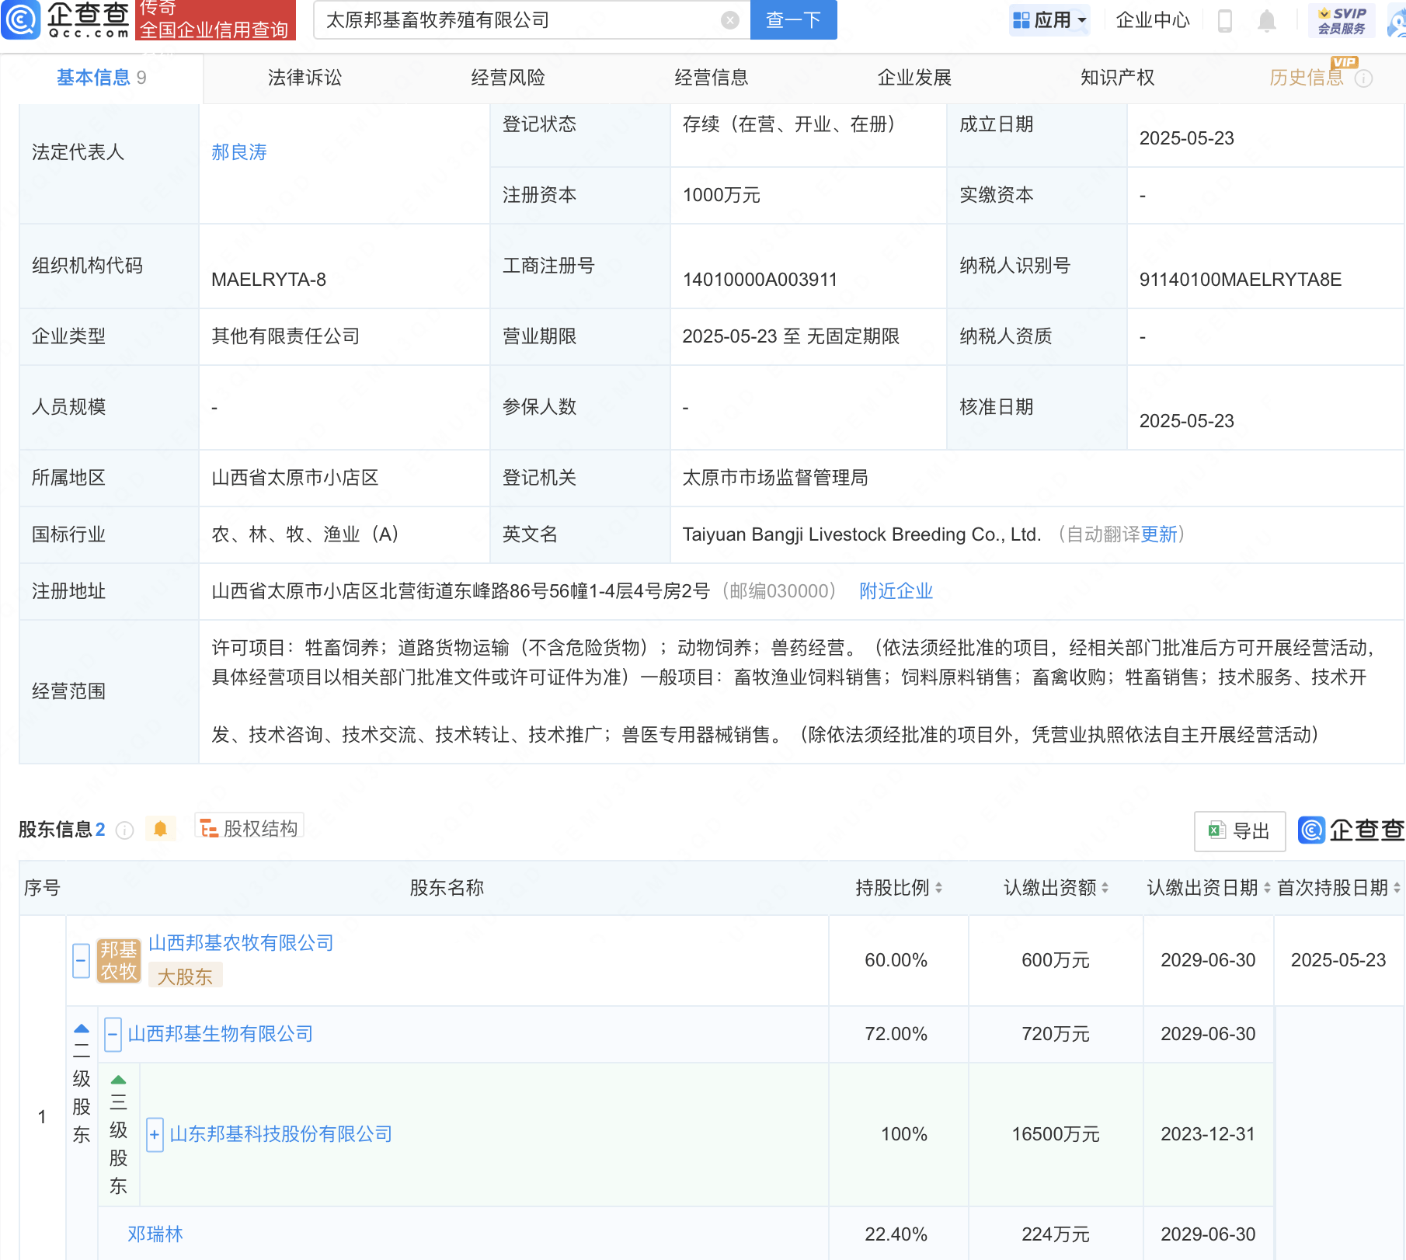Click orange alert bell beside 股东信息
The width and height of the screenshot is (1406, 1260).
tap(160, 829)
